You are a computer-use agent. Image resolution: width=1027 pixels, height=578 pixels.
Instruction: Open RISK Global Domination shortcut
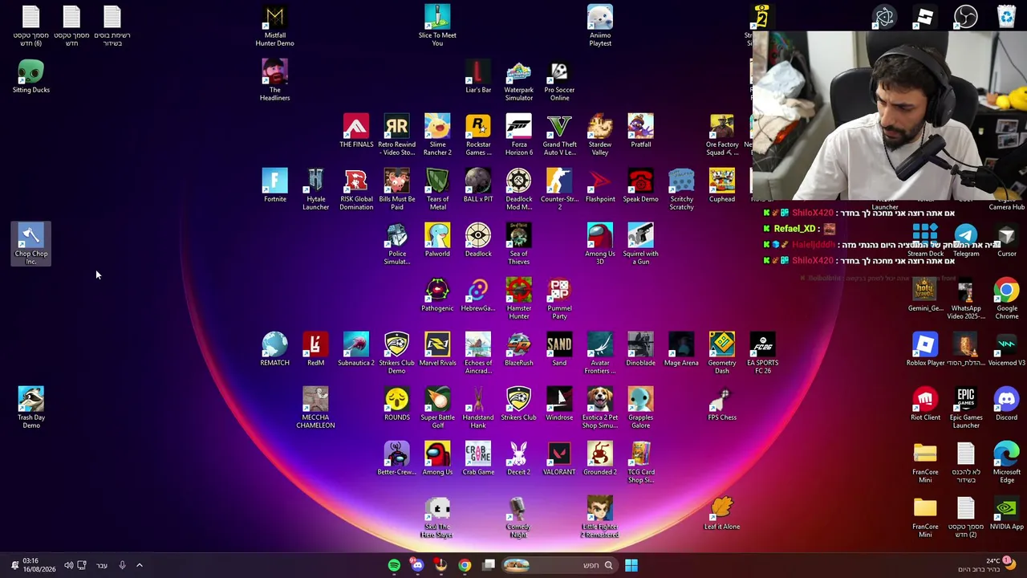(356, 189)
